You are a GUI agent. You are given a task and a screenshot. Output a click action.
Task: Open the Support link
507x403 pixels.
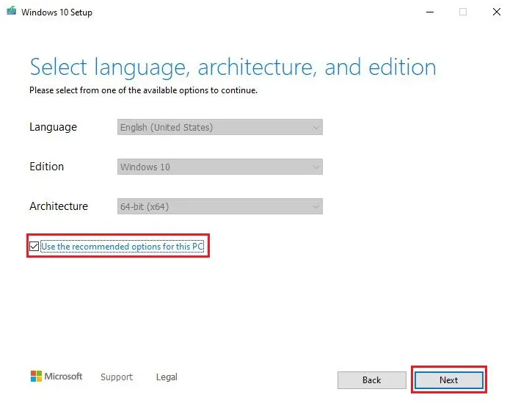pyautogui.click(x=117, y=377)
